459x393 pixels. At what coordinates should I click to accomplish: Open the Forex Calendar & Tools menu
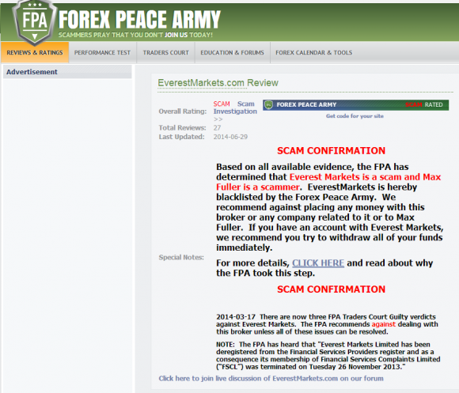[x=314, y=53]
